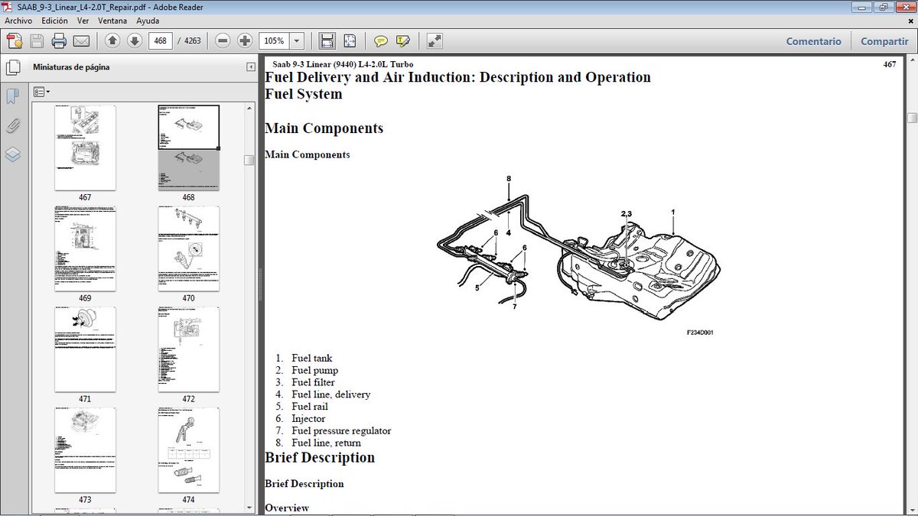Click the 'Overview' heading text
Screen dimensions: 918x516
click(287, 508)
